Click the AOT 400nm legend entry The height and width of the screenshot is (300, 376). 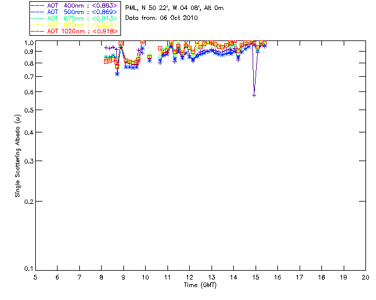pos(74,5)
